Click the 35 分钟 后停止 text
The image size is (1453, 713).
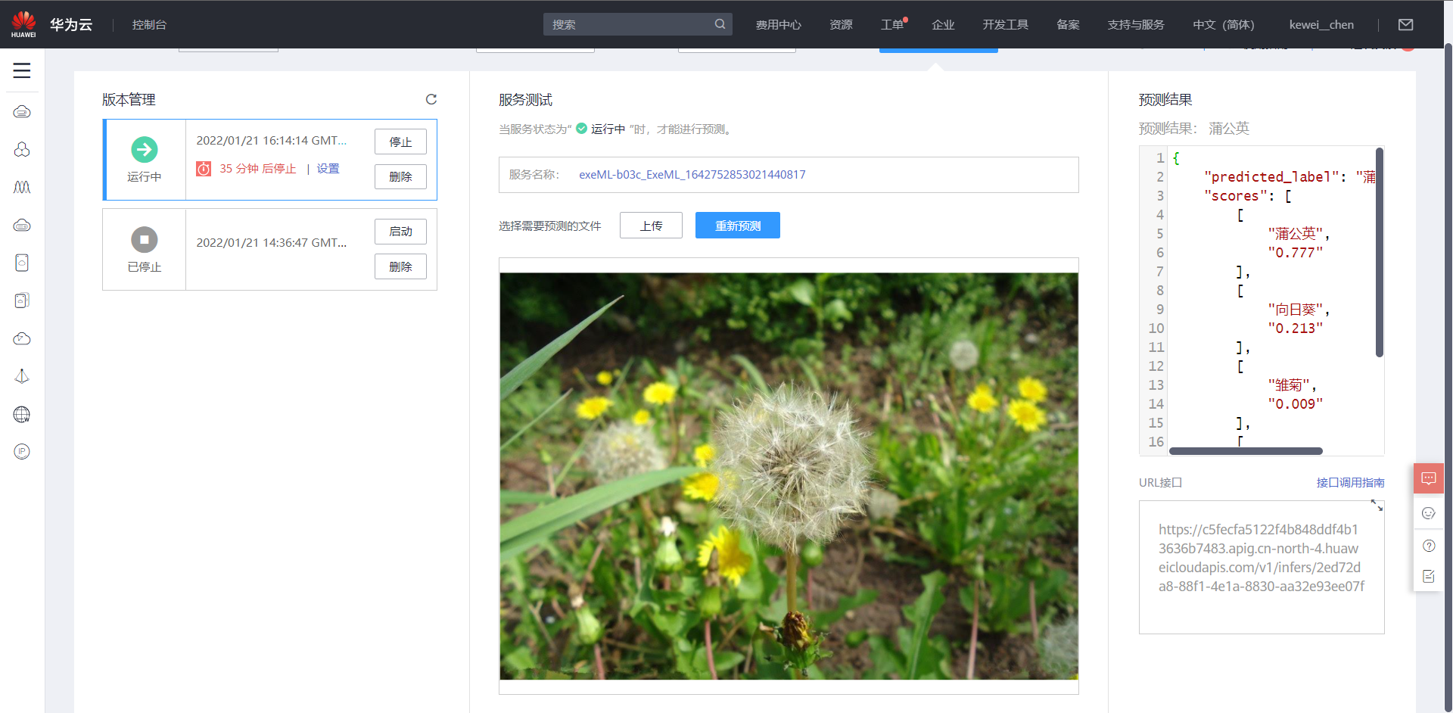(257, 168)
